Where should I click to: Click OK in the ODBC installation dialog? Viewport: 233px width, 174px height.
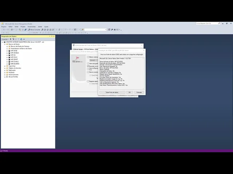tap(130, 92)
